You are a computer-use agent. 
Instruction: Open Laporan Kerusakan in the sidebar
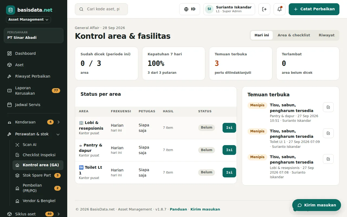pos(34,91)
